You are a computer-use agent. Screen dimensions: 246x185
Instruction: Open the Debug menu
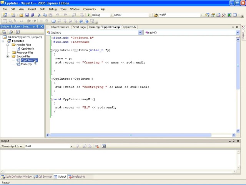[x=53, y=9]
